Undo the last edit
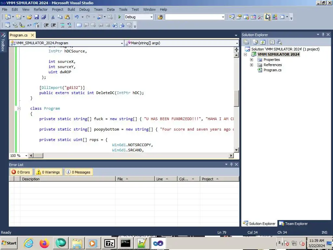 coord(77,17)
